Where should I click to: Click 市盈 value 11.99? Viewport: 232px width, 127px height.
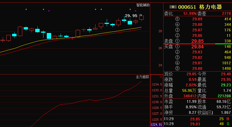(192, 101)
